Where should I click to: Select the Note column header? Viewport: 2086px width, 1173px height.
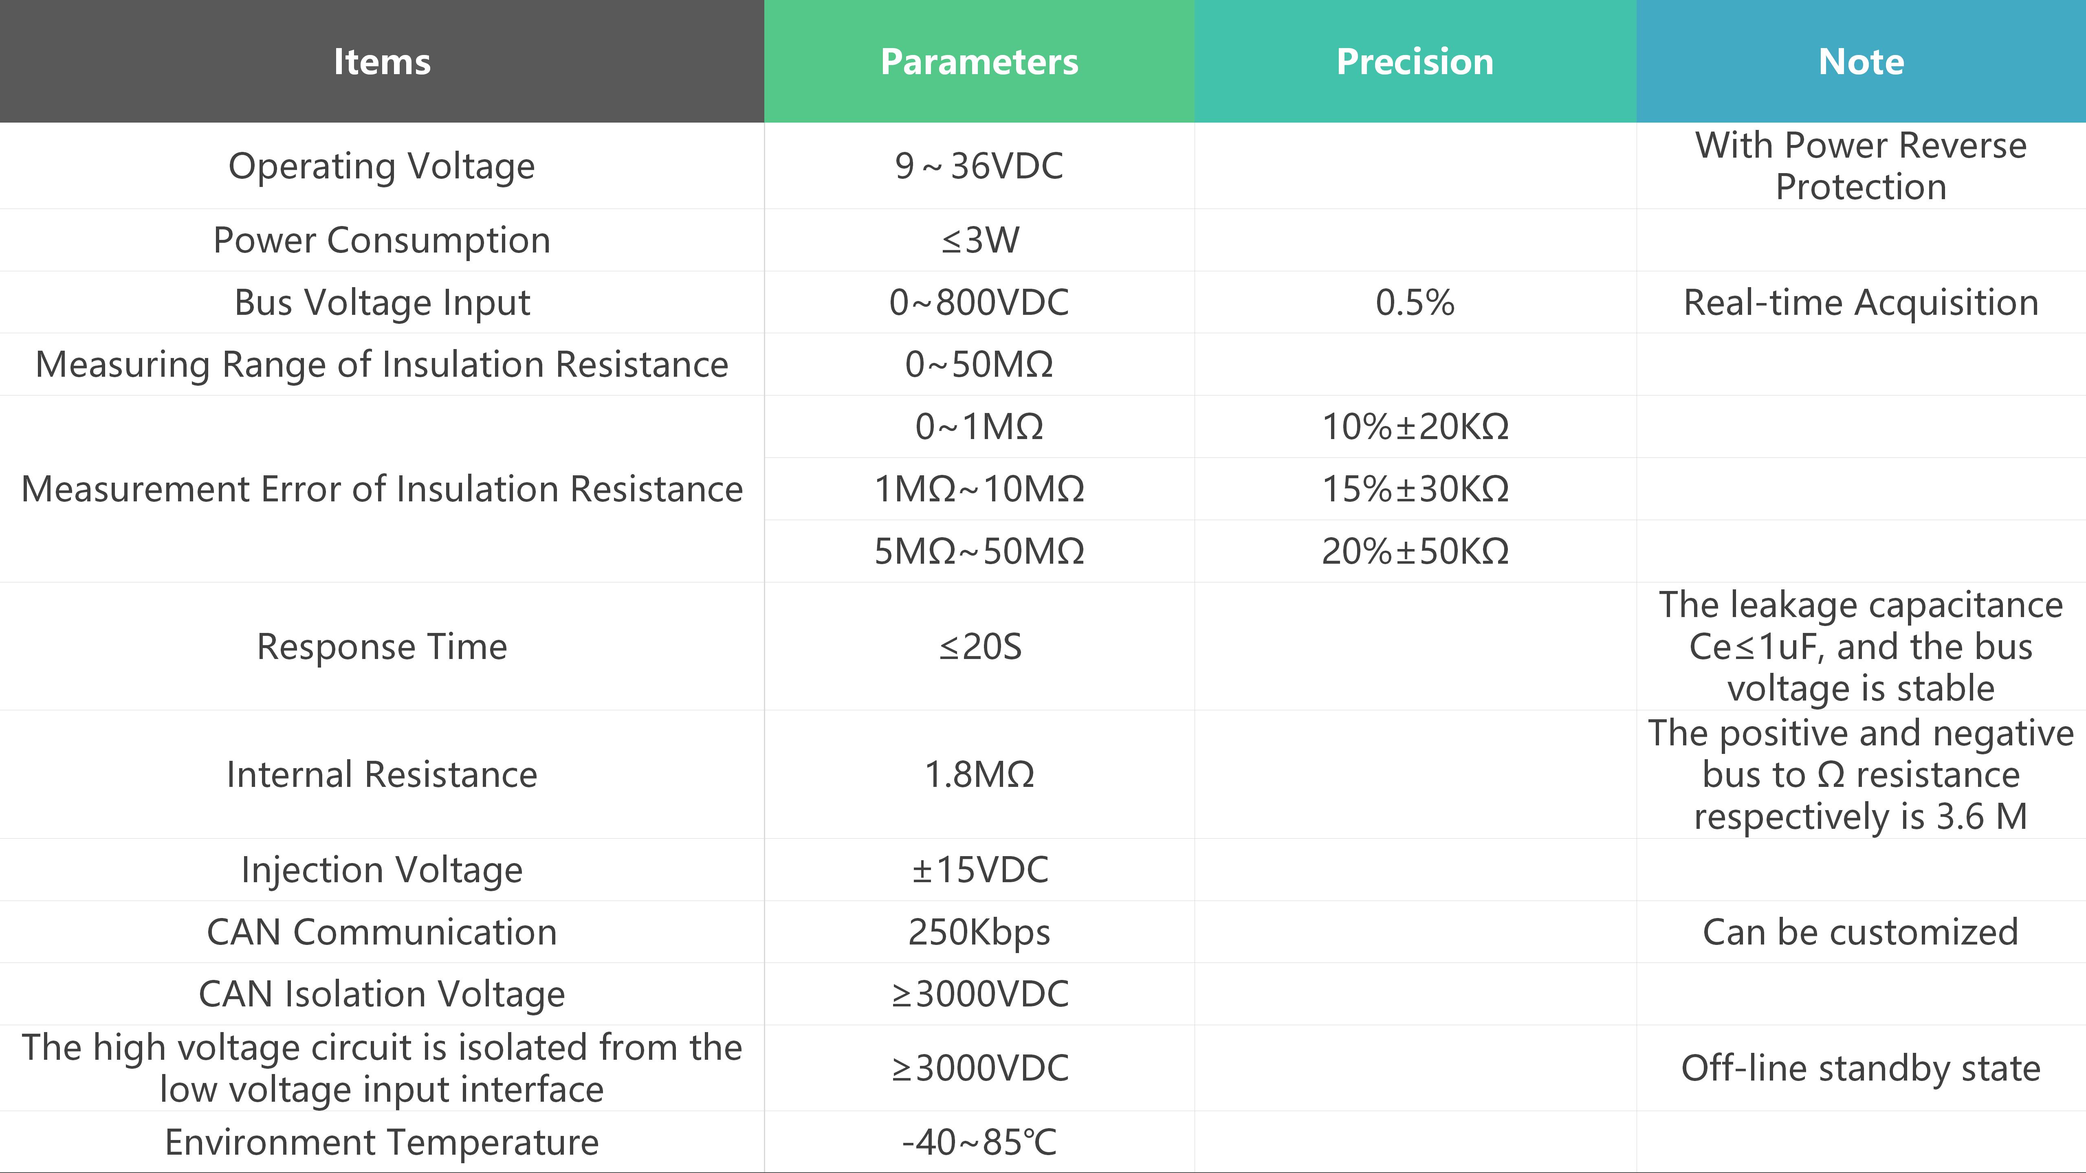pyautogui.click(x=1861, y=62)
